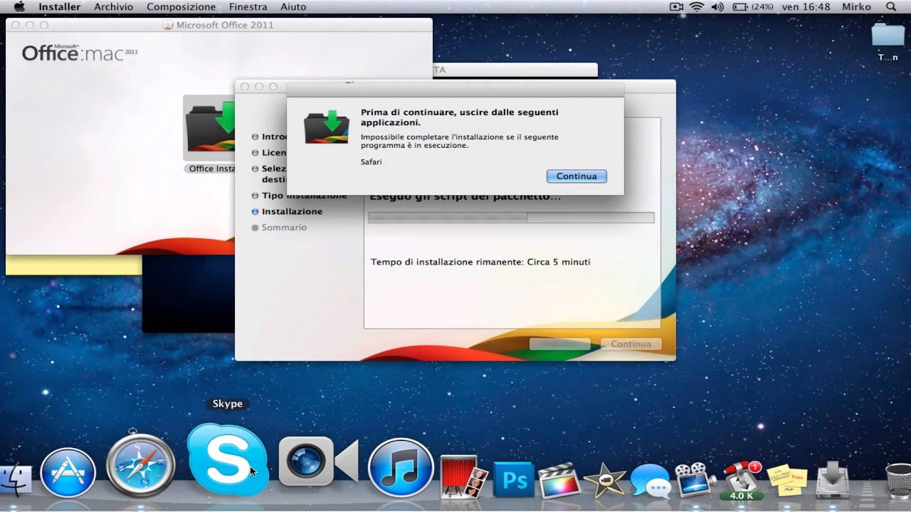Open iTunes in the Dock

[401, 468]
